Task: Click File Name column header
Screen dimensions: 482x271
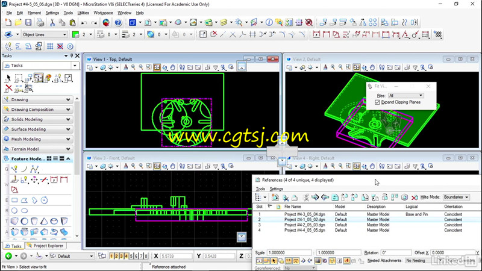Action: 292,207
